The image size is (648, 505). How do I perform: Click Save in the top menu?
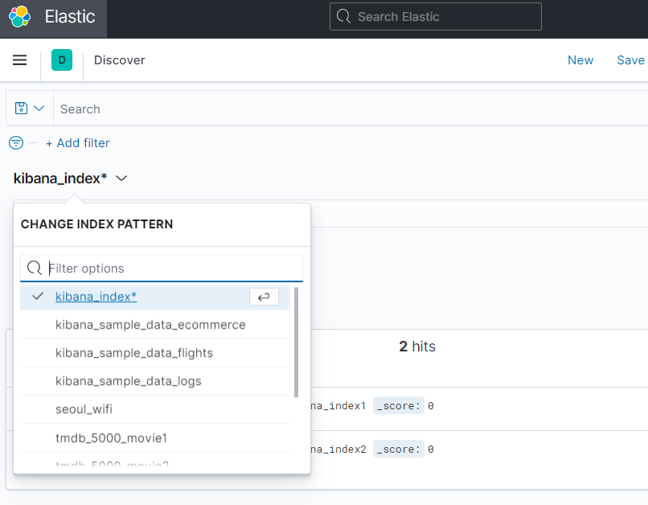pyautogui.click(x=630, y=60)
